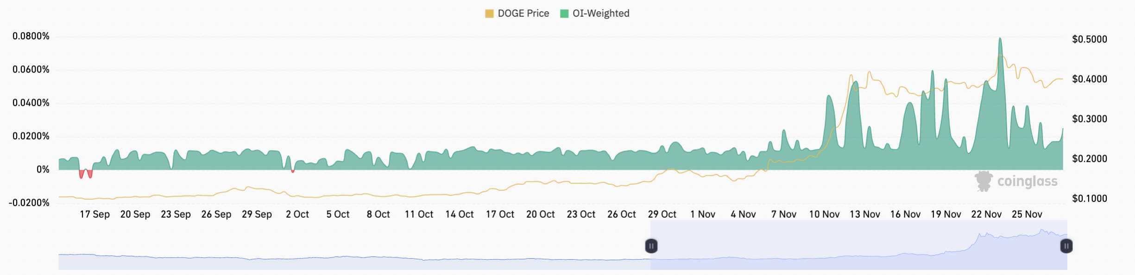Click the yellow DOGE Price legend swatch

point(489,13)
